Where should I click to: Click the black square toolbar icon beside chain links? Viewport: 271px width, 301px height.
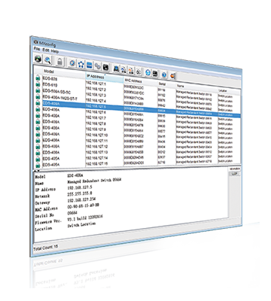(x=105, y=67)
